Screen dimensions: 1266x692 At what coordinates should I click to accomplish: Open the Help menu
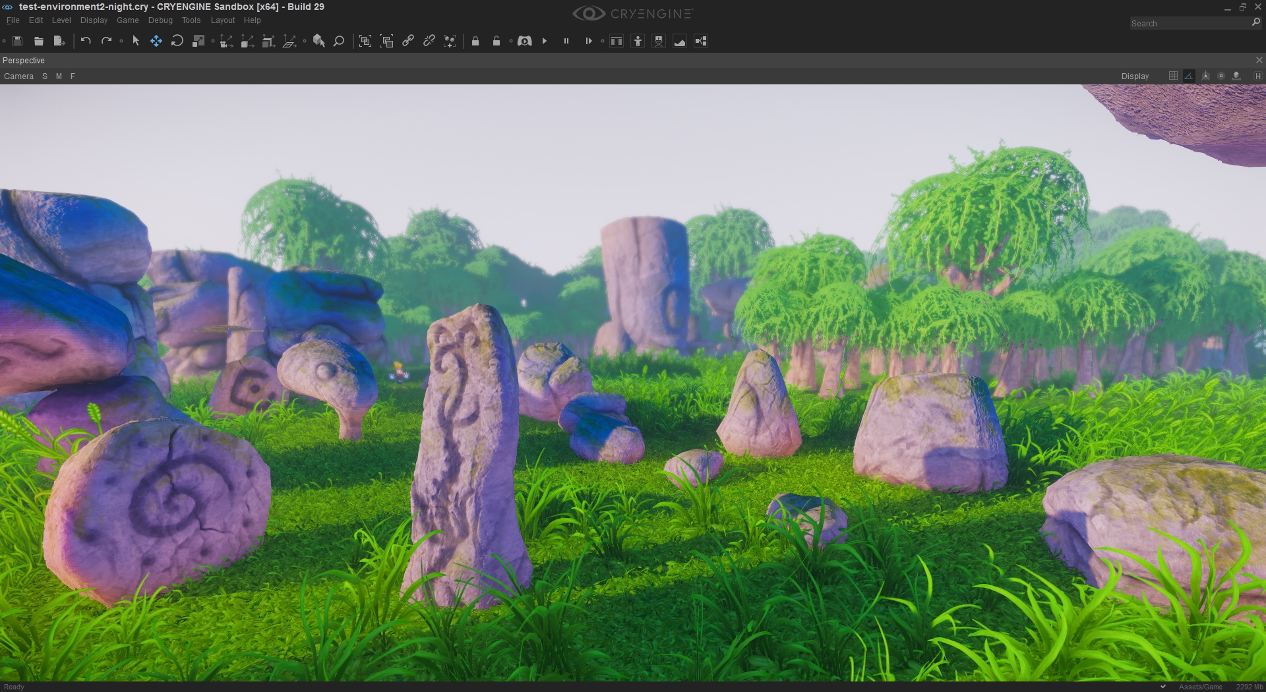[x=253, y=20]
